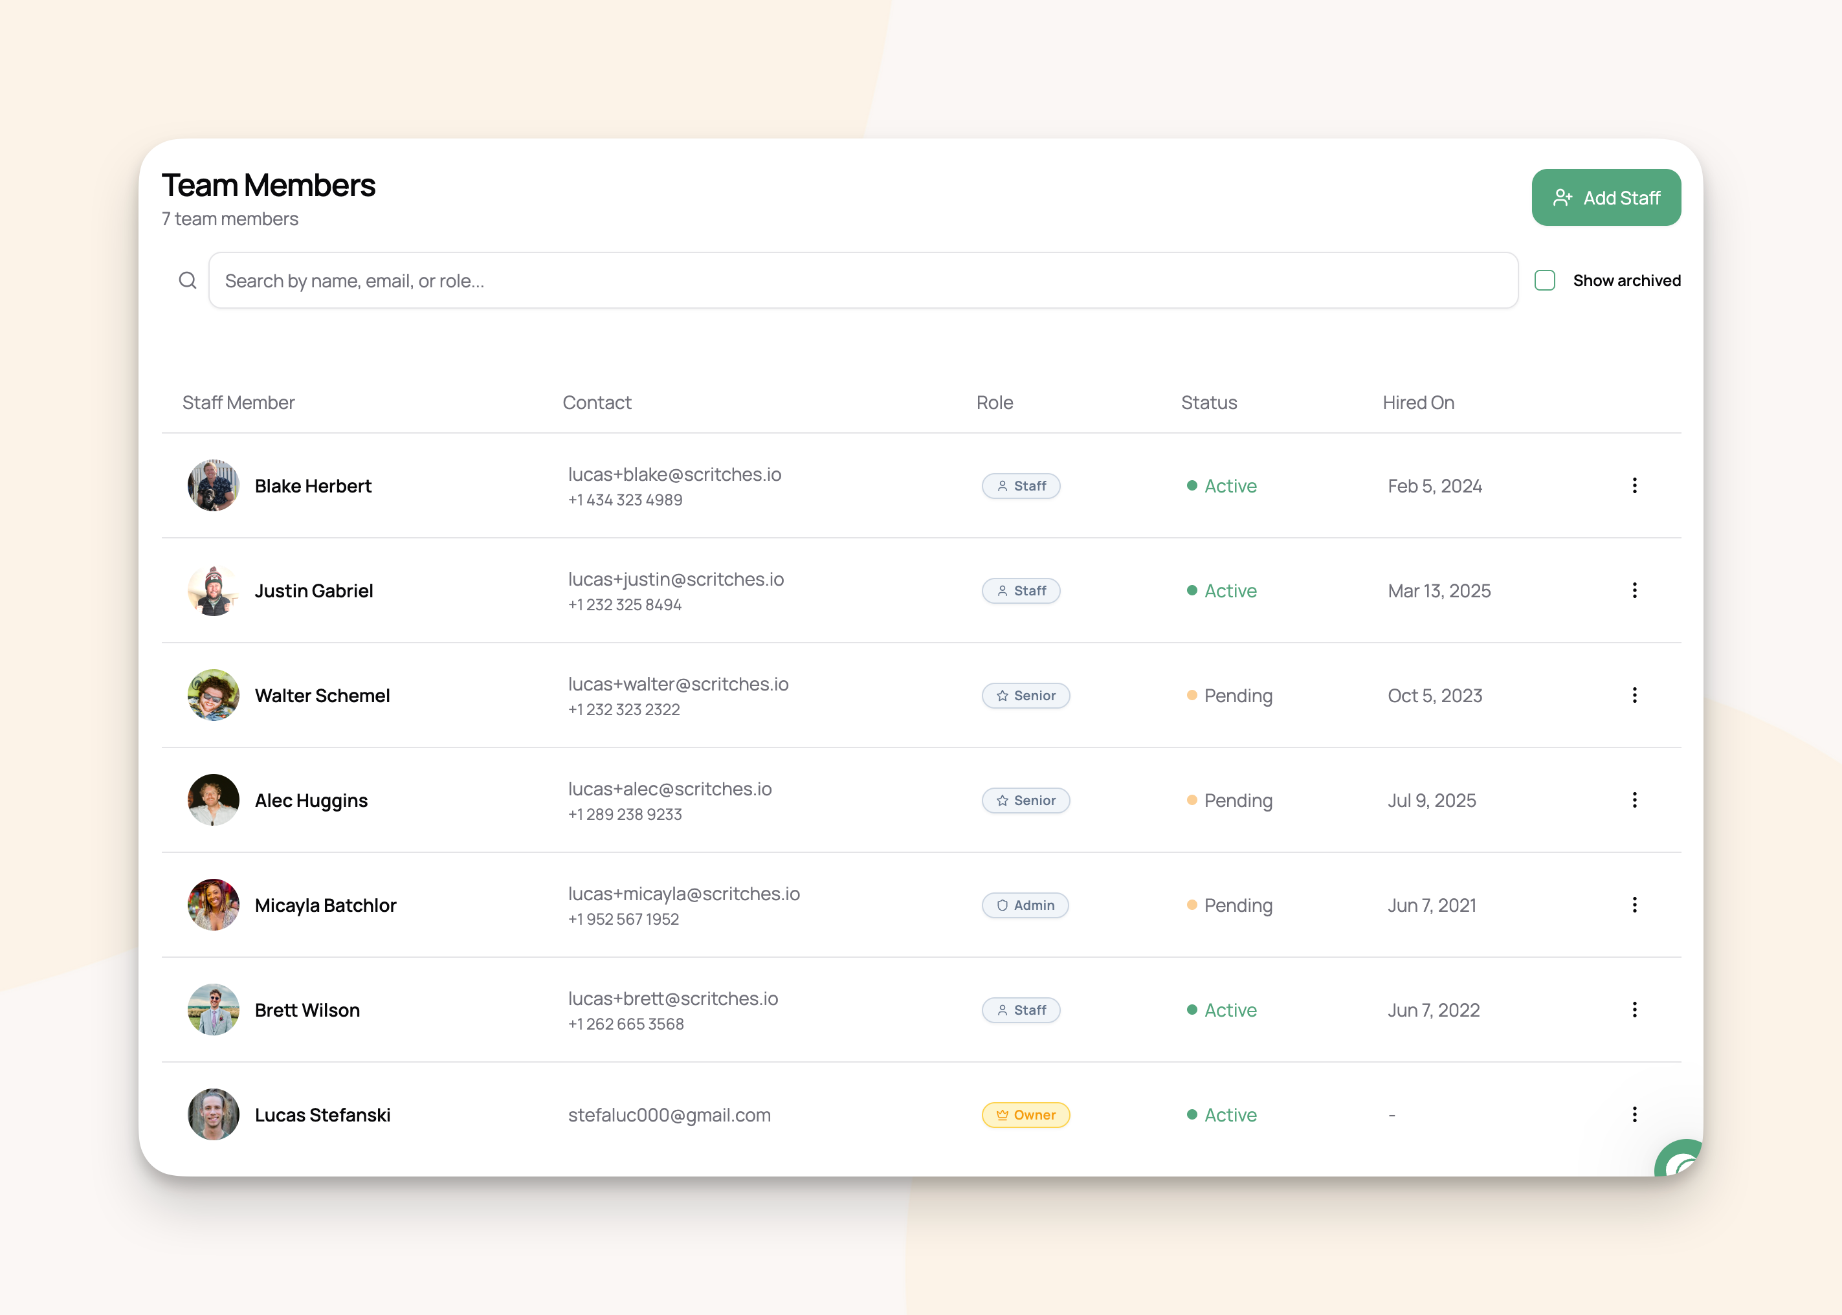1842x1315 pixels.
Task: Click the Admin role badge for Micayla Batchlor
Action: pos(1025,905)
